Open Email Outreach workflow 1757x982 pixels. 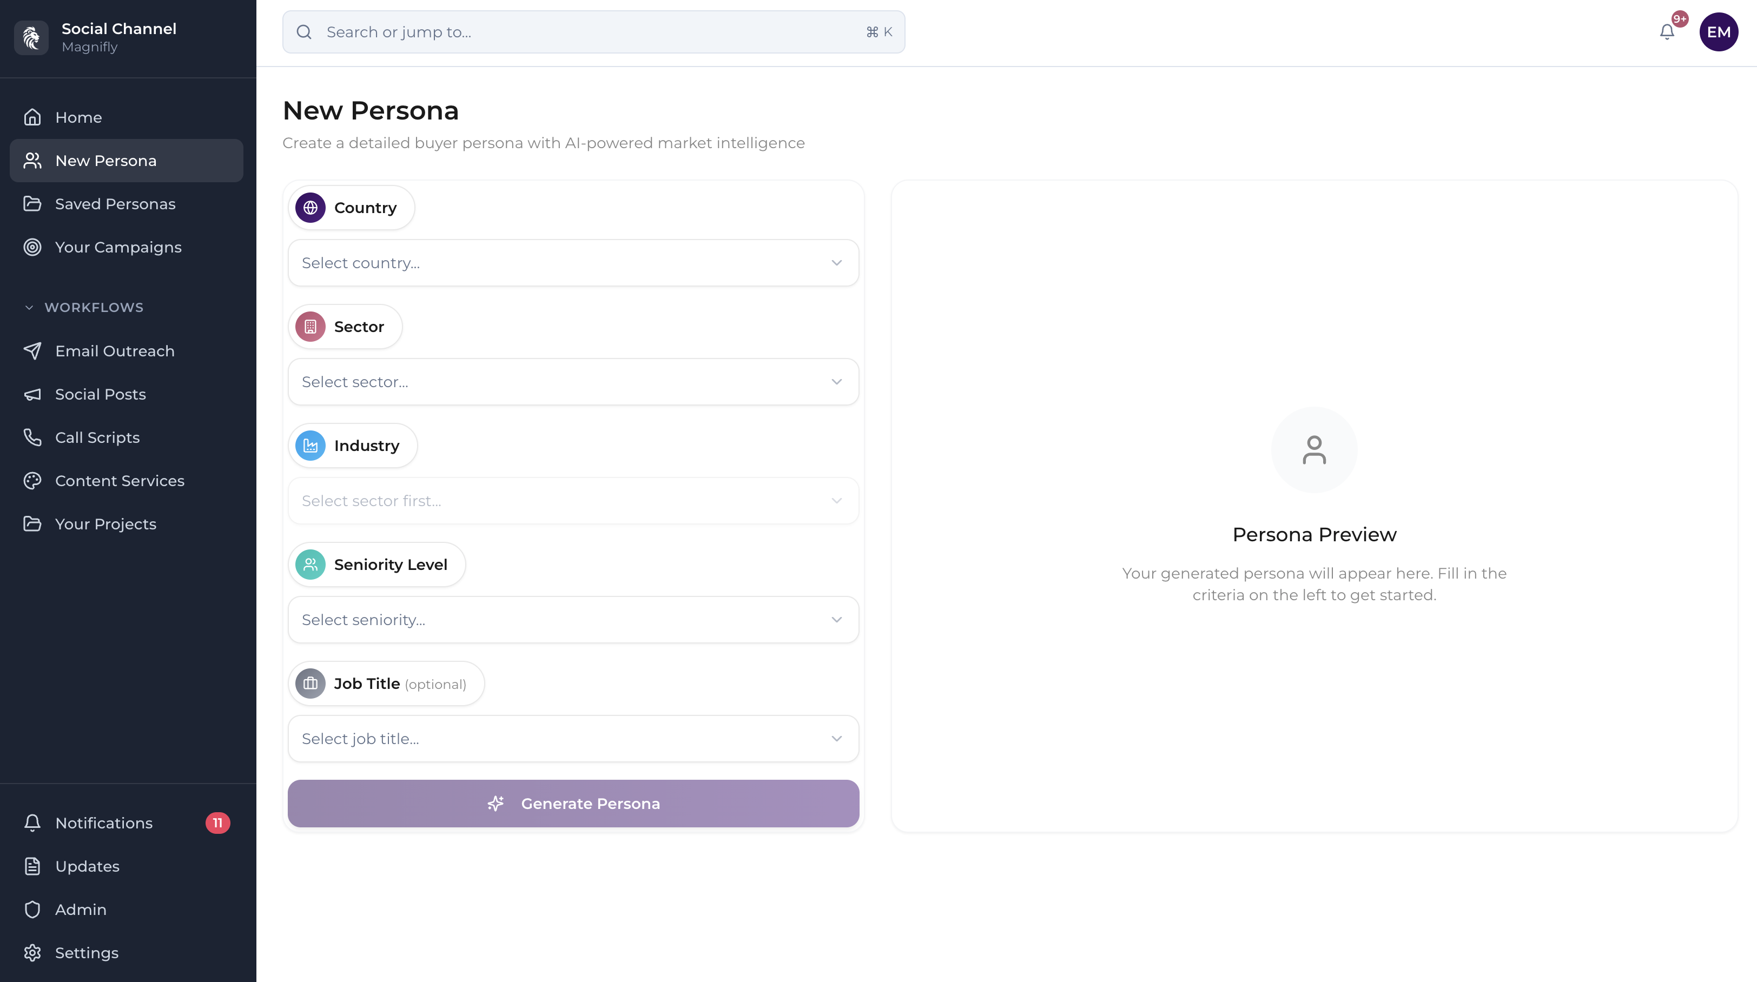point(115,351)
